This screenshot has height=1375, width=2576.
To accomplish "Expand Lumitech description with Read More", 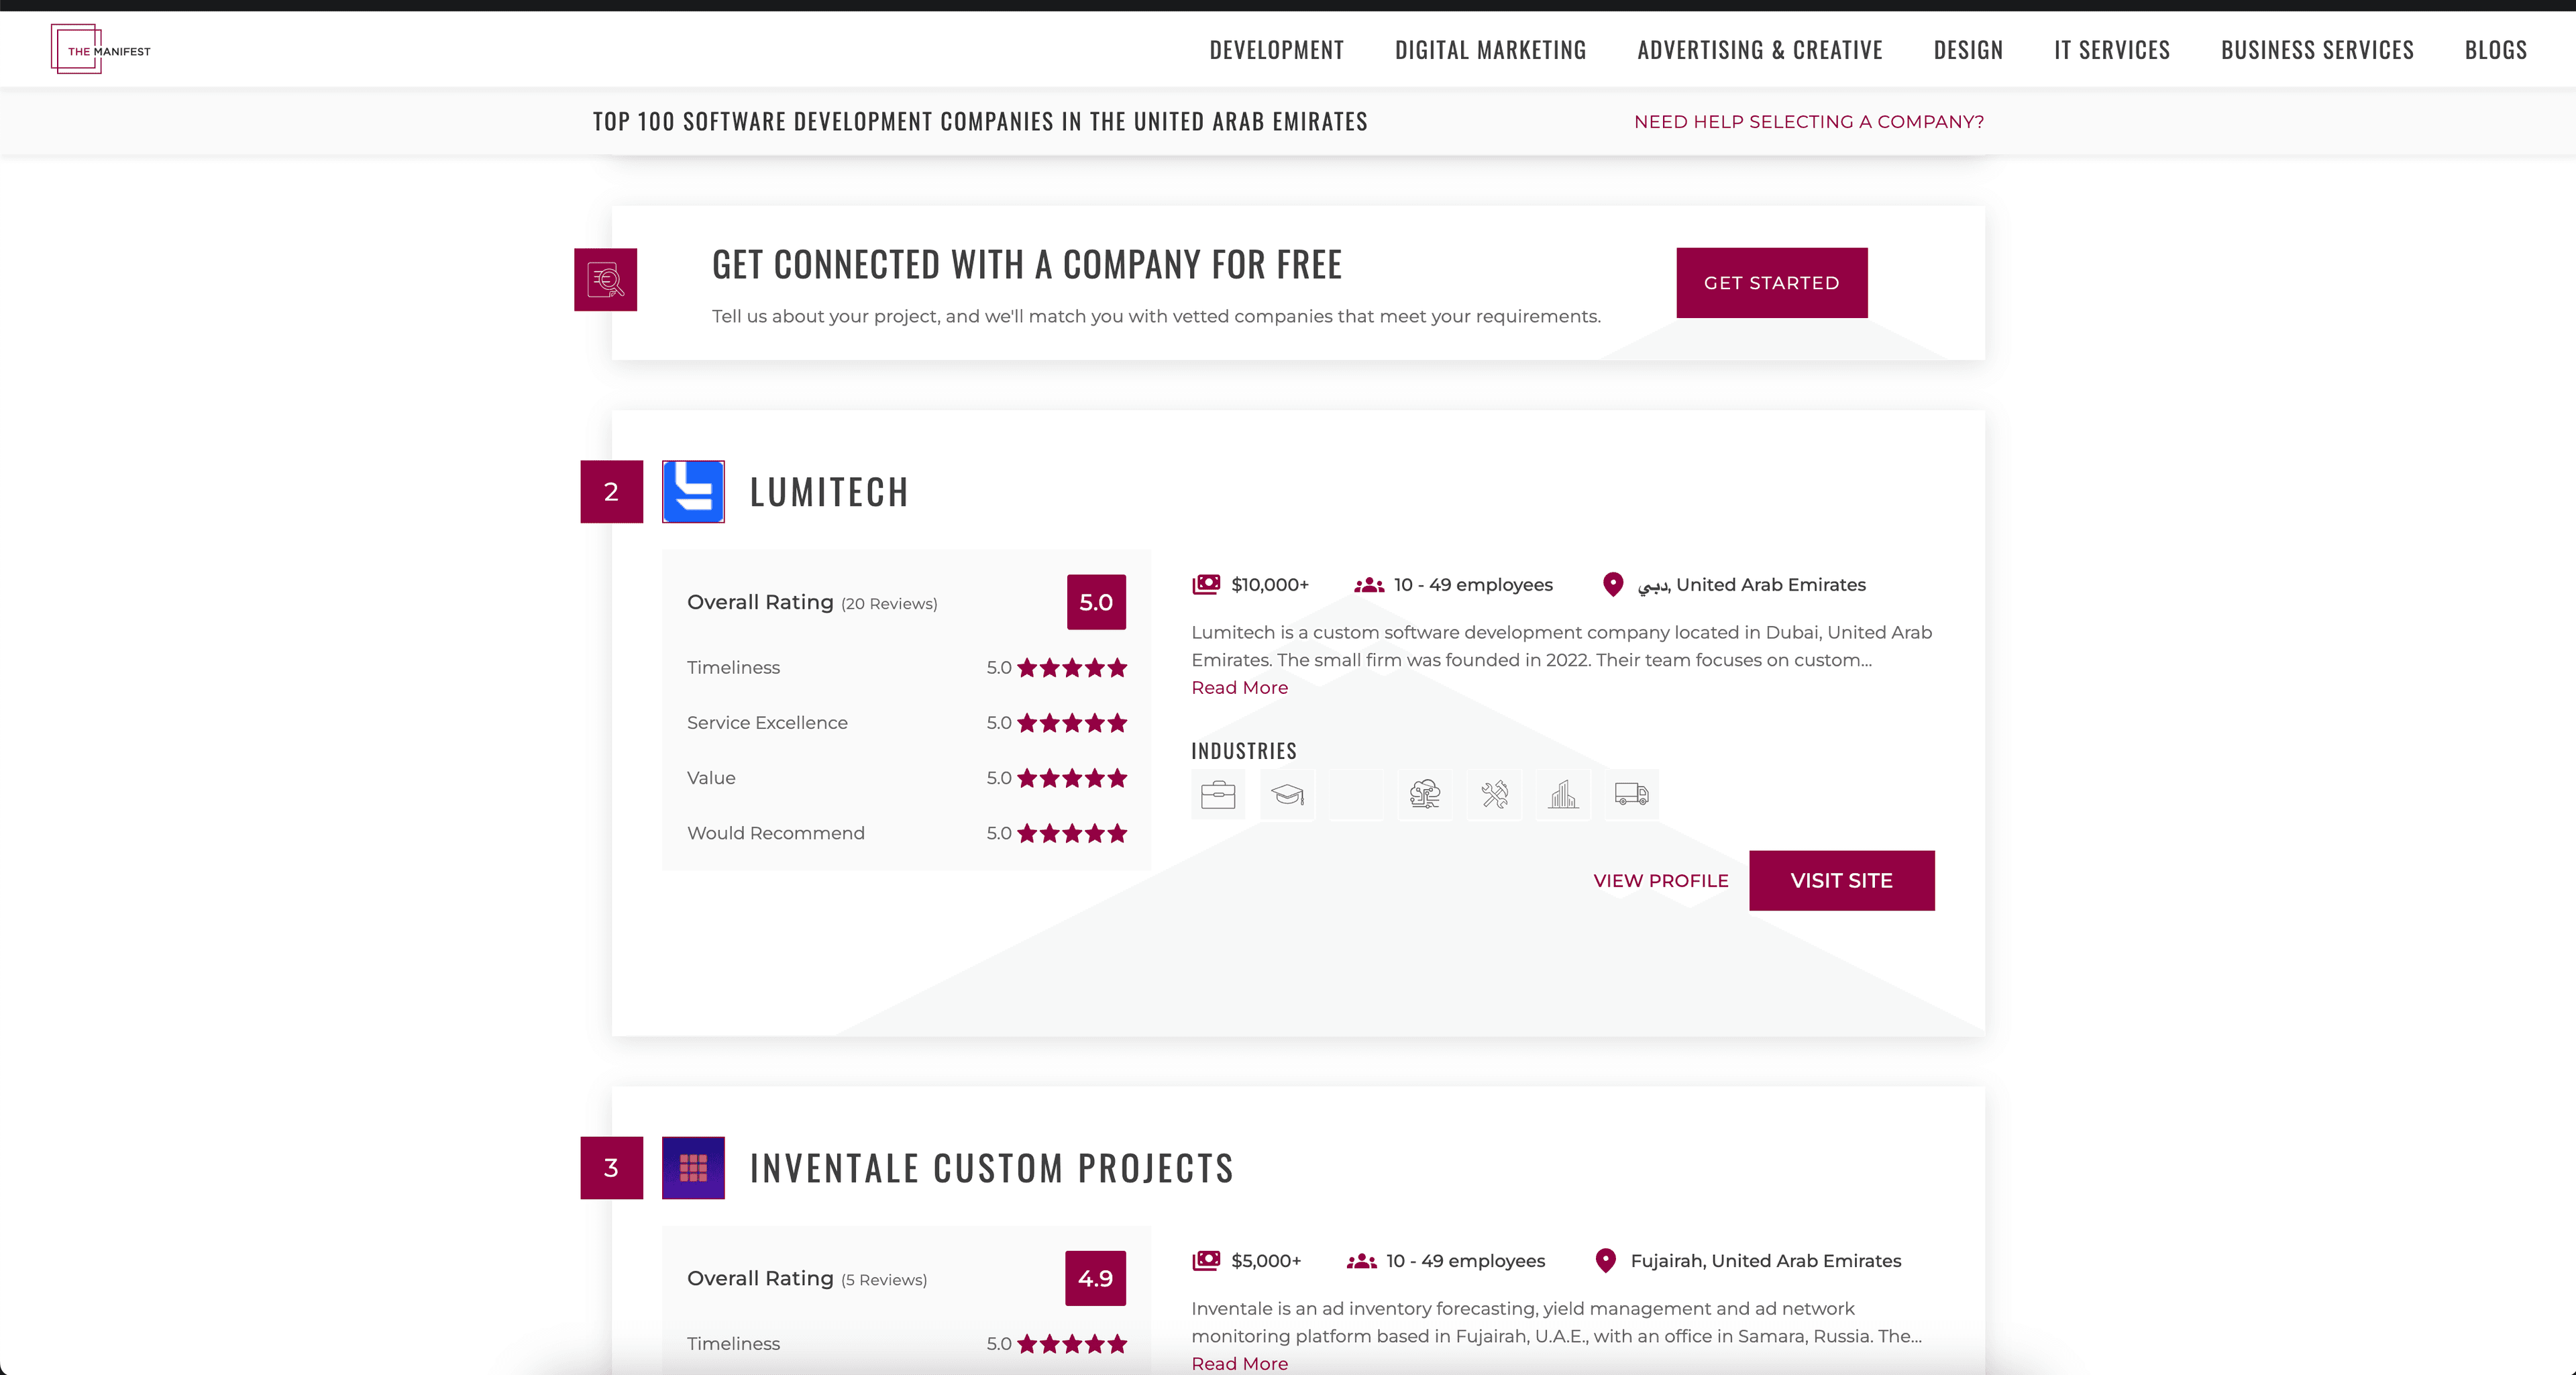I will coord(1239,687).
